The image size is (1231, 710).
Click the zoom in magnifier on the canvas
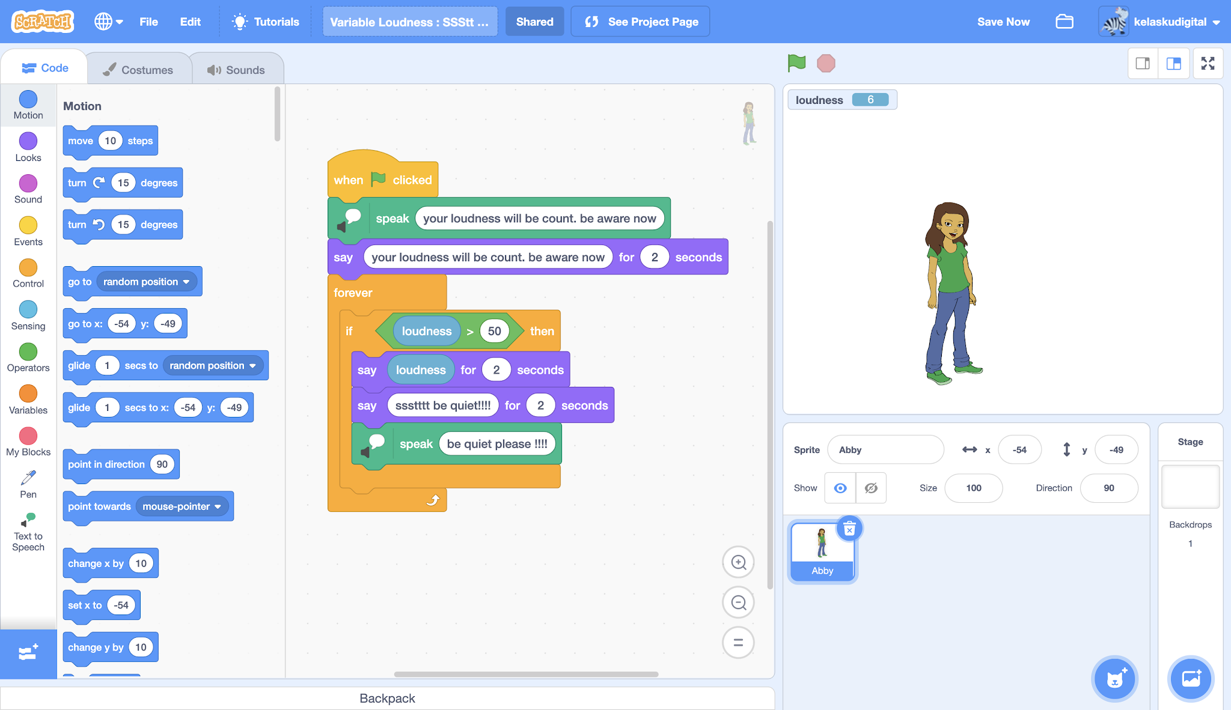738,562
